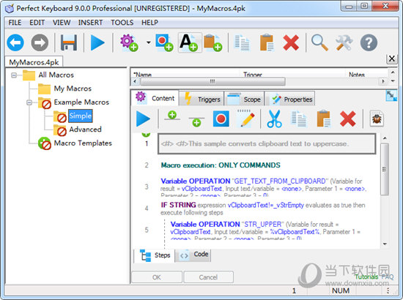Screen dimensions: 403x300
Task: Switch to the Code view tab
Action: click(193, 255)
